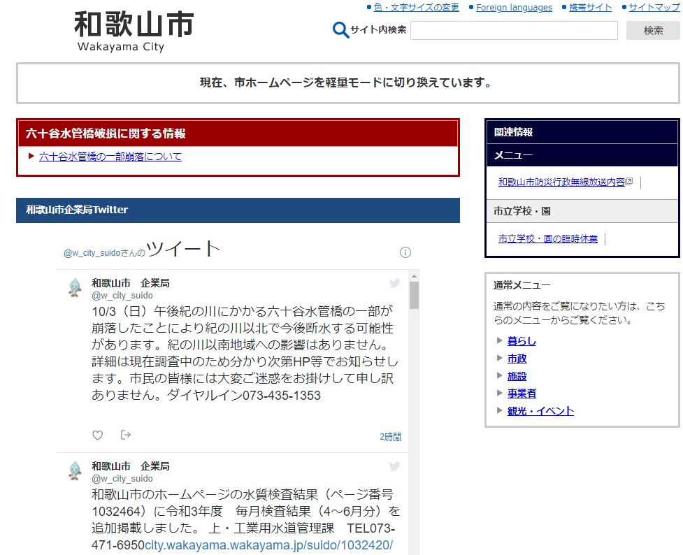This screenshot has height=555, width=683.
Task: Click the arrow next to 市政
Action: pos(500,358)
